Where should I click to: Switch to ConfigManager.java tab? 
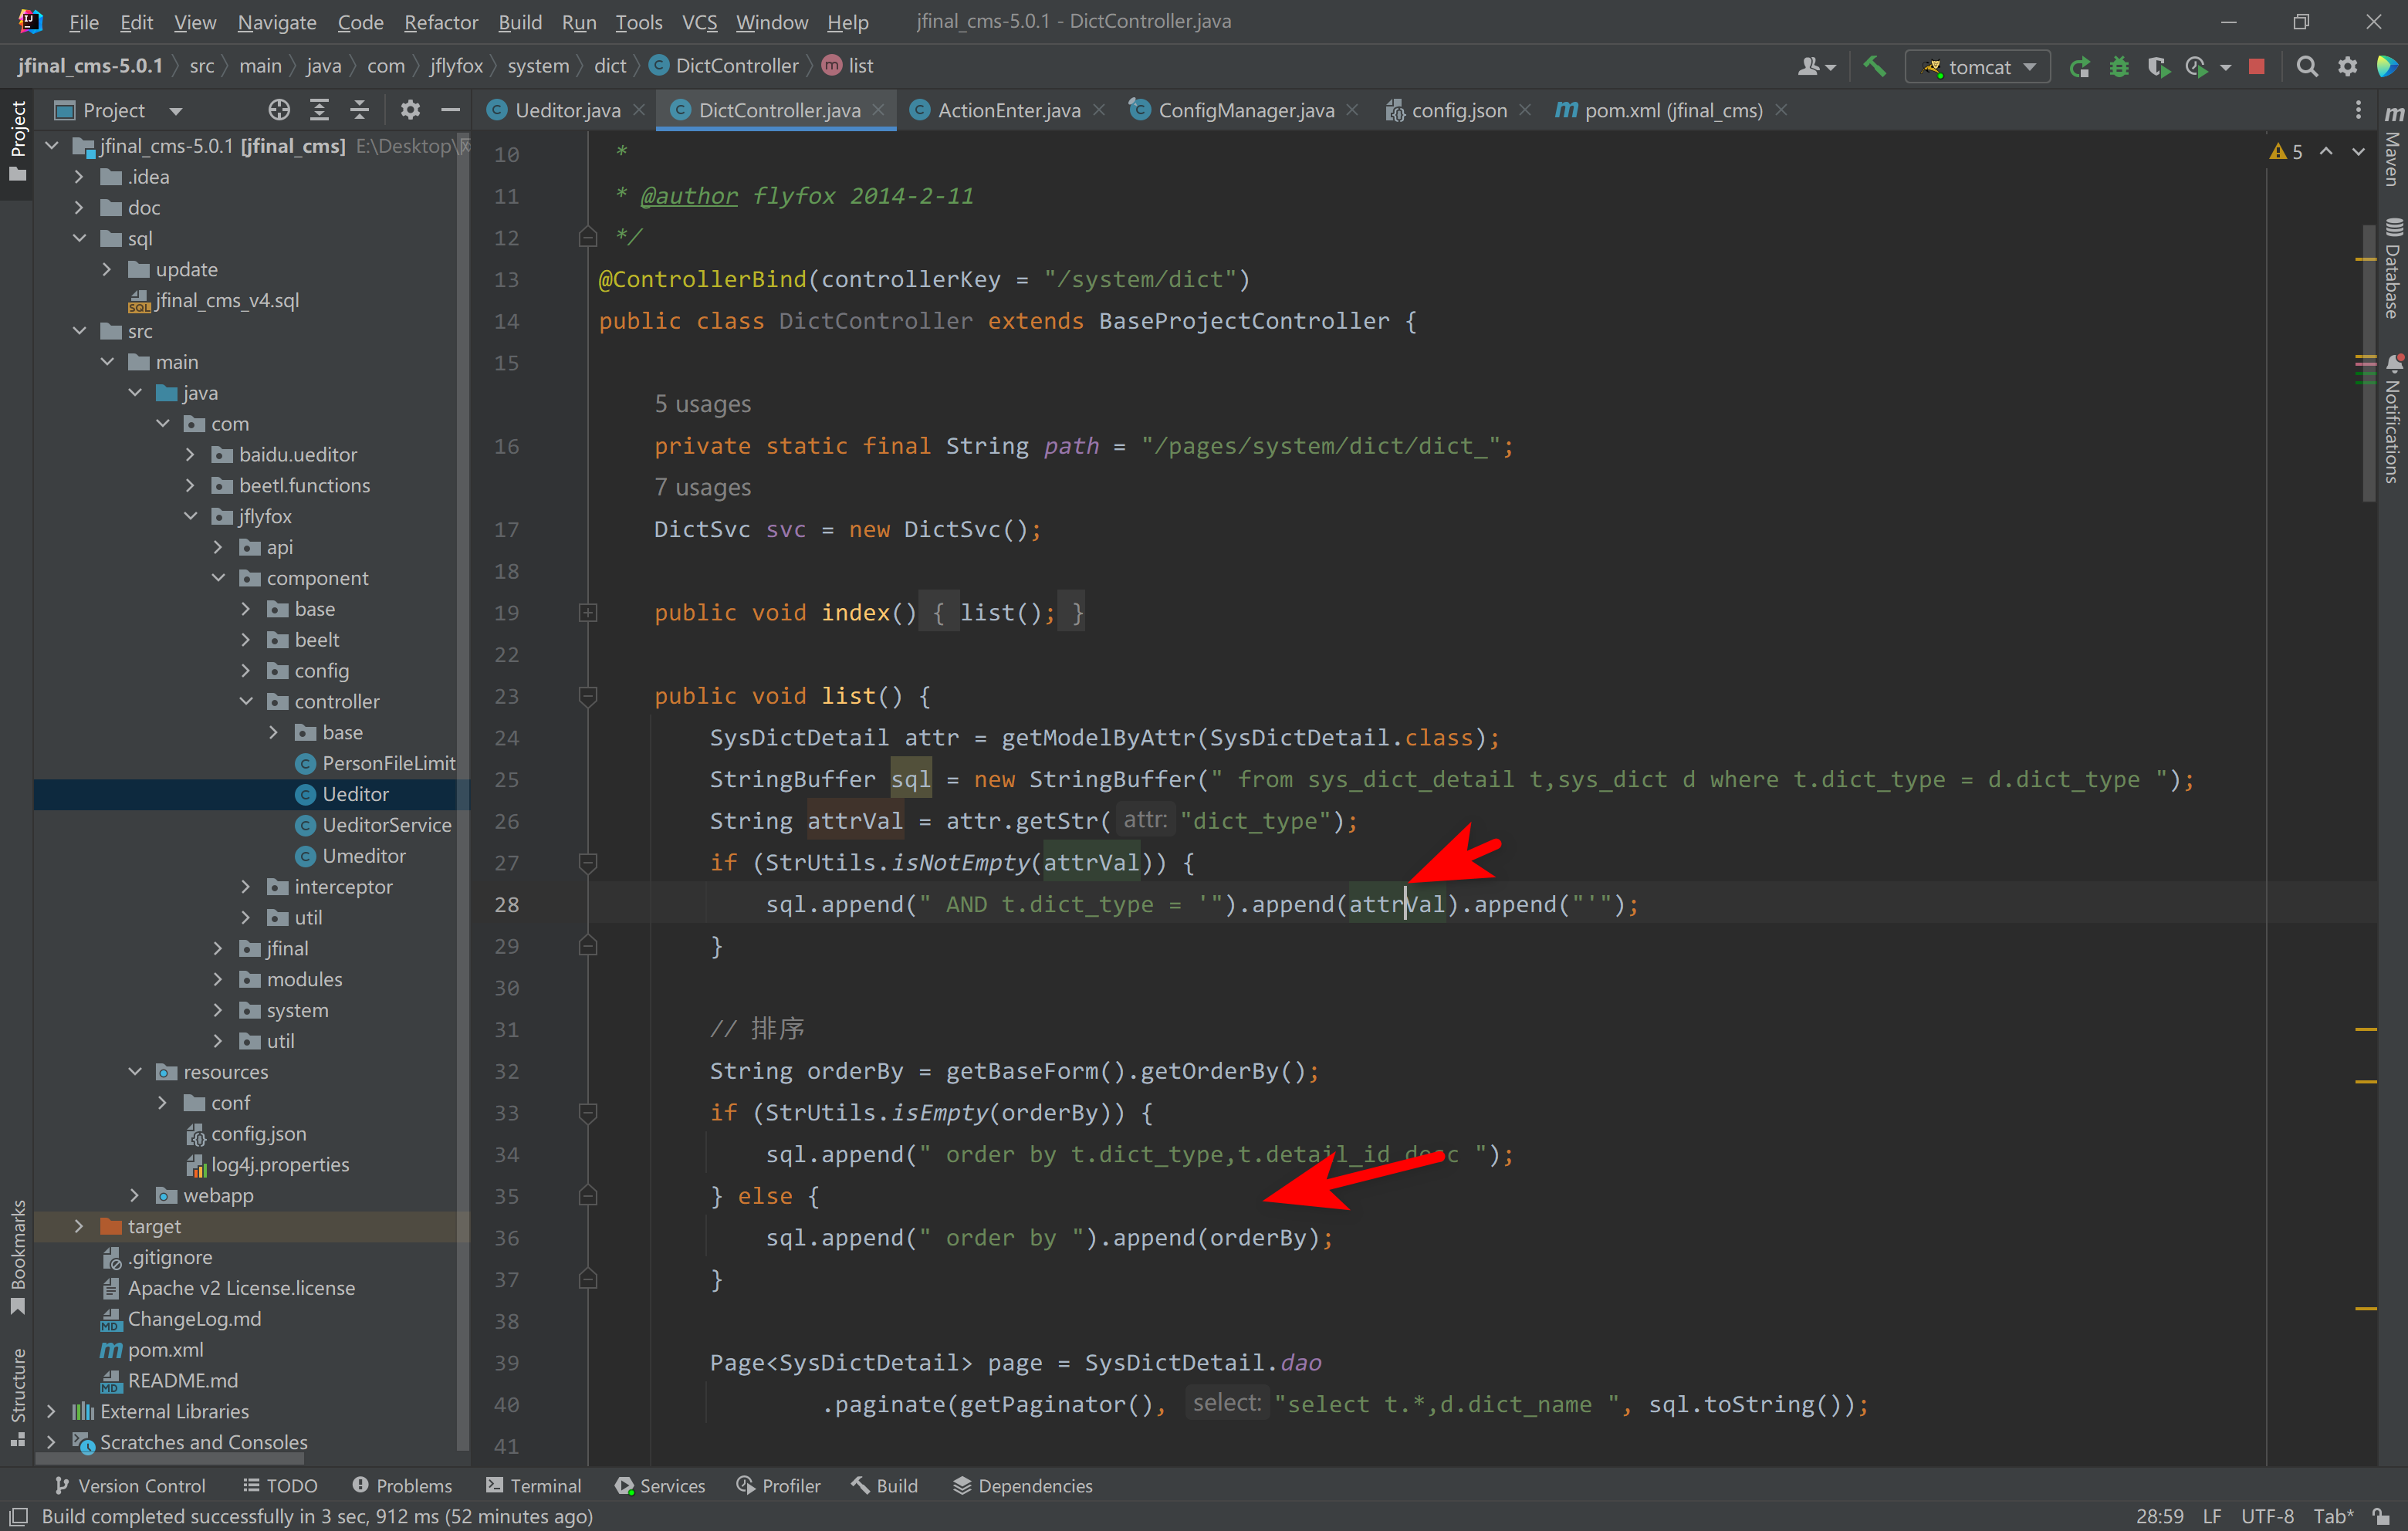[x=1245, y=110]
